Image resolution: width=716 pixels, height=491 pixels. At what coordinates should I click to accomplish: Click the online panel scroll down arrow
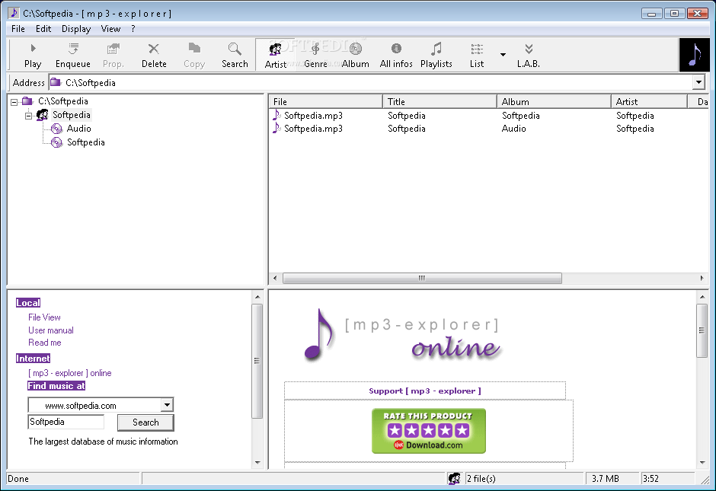coord(702,462)
